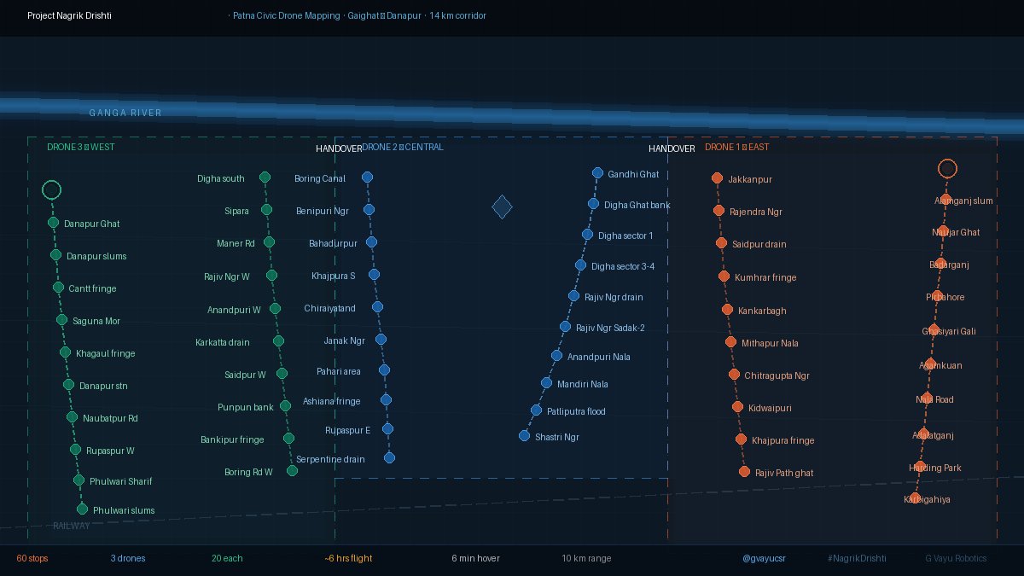Click the Cantt fringe waypoint marker

[x=59, y=288]
